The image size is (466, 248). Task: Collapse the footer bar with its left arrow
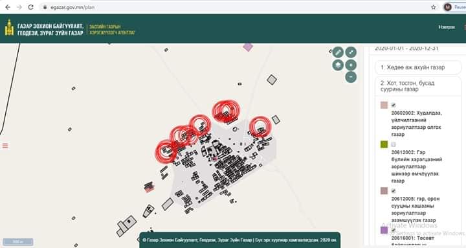139,239
